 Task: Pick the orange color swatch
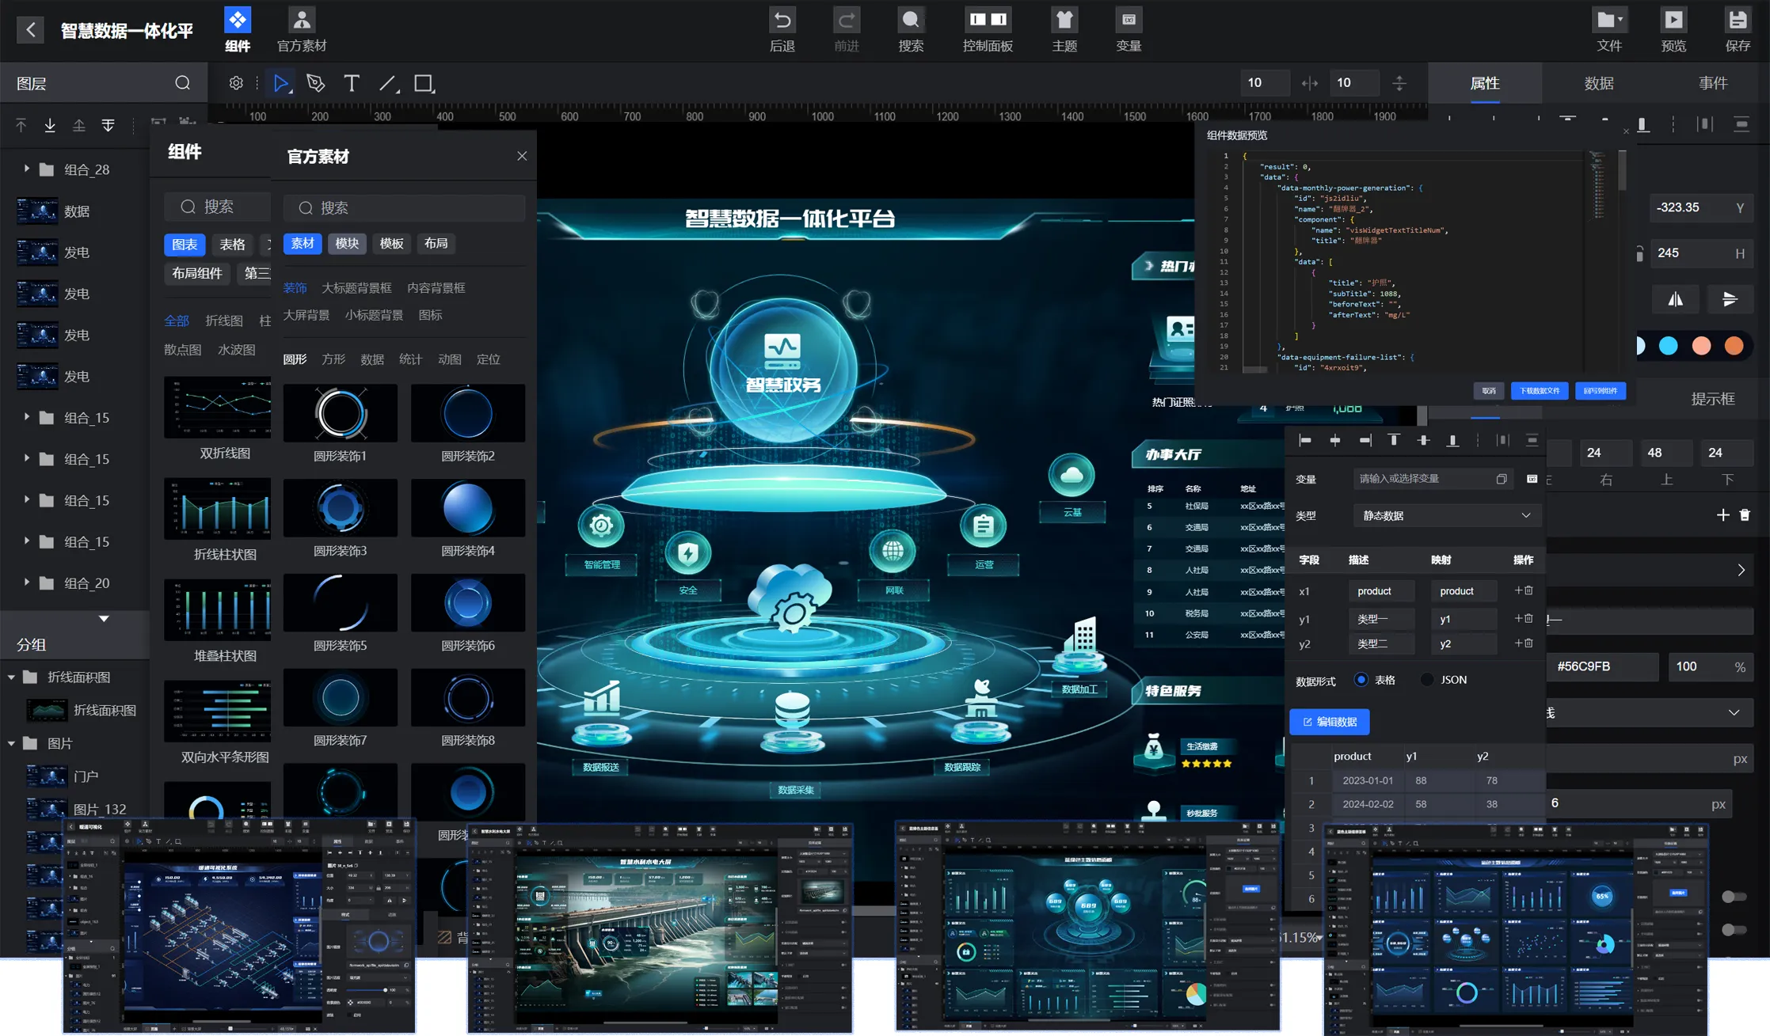coord(1734,346)
